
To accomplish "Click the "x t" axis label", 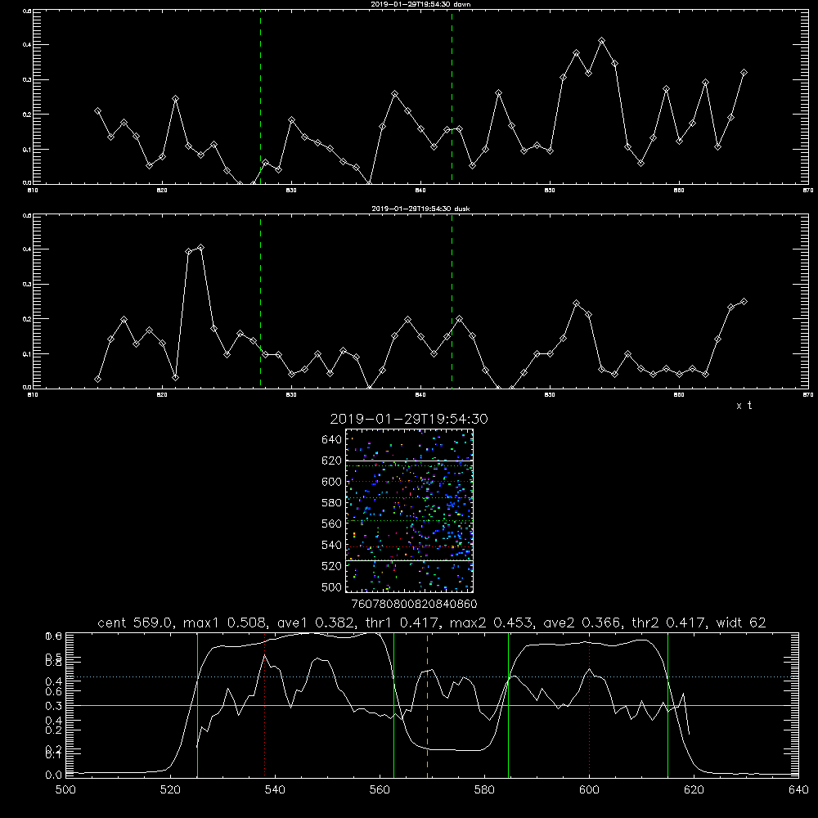I will click(744, 406).
